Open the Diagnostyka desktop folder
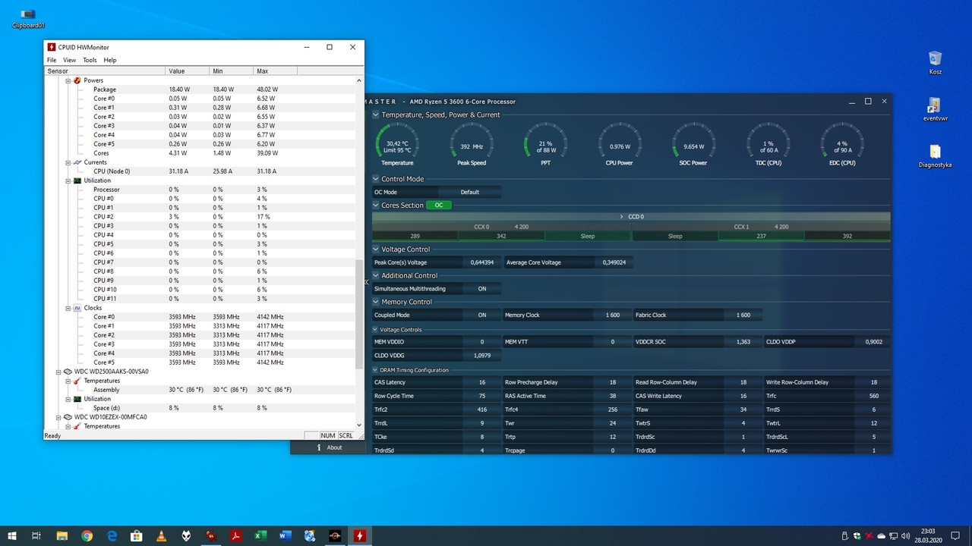This screenshot has height=546, width=972. click(935, 156)
